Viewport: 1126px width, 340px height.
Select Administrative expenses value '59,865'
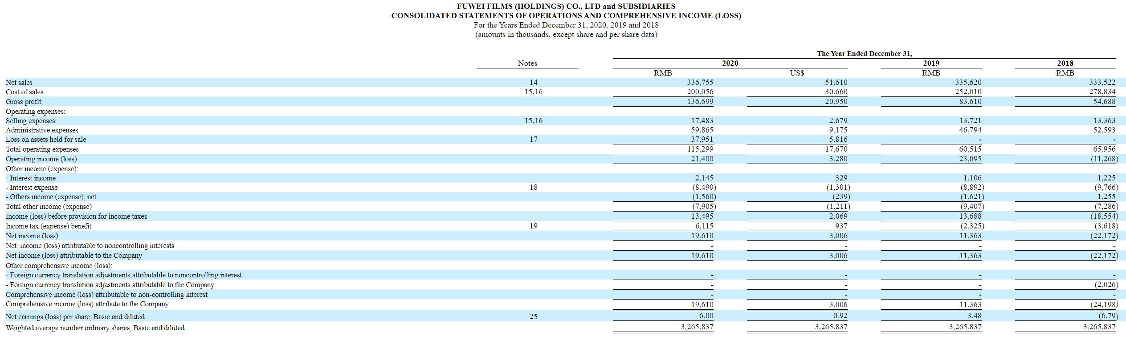(x=702, y=130)
